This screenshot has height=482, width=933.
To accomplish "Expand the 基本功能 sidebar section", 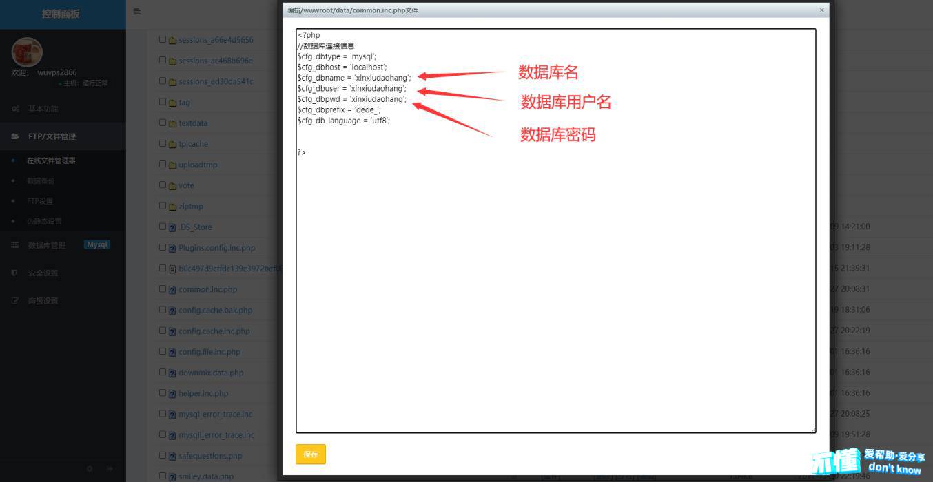I will coord(43,109).
